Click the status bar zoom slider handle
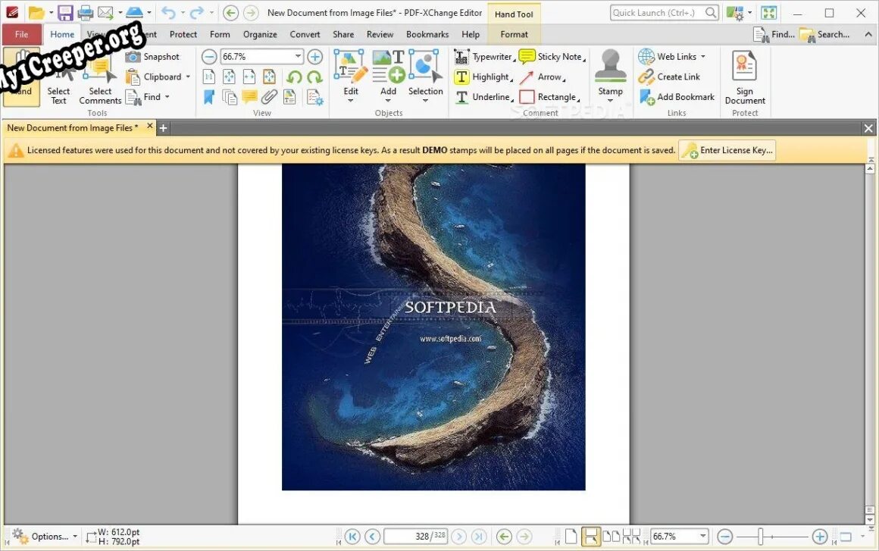Image resolution: width=879 pixels, height=551 pixels. click(x=761, y=537)
